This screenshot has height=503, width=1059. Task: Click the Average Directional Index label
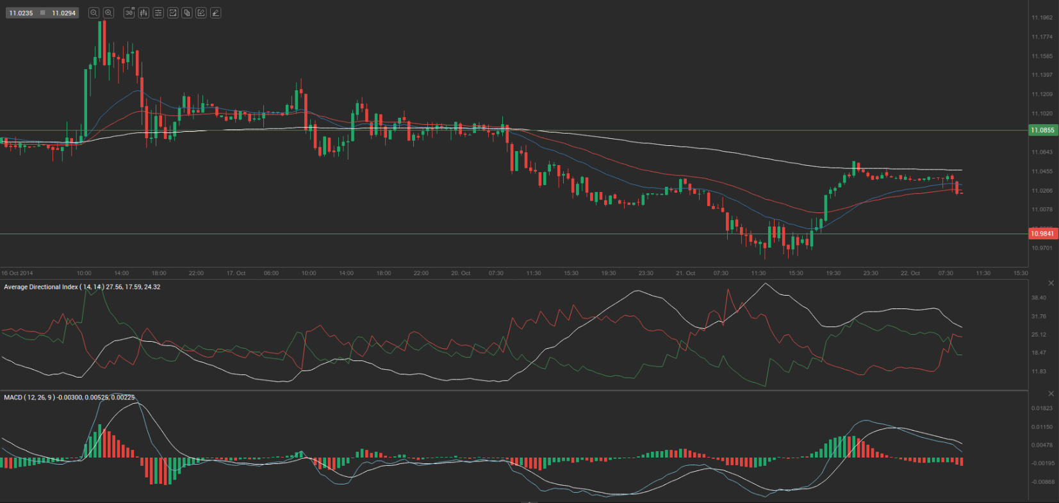pyautogui.click(x=41, y=287)
